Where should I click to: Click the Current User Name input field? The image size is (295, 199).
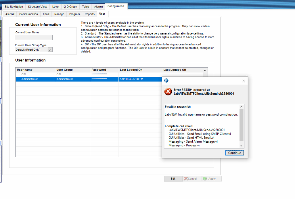click(33, 37)
